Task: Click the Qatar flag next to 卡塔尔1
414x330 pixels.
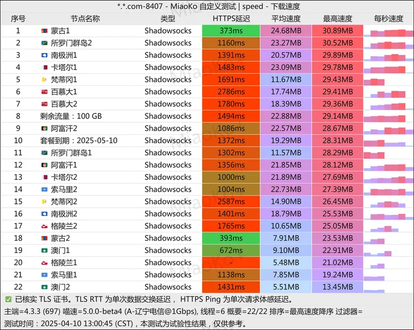Action: tap(45, 67)
